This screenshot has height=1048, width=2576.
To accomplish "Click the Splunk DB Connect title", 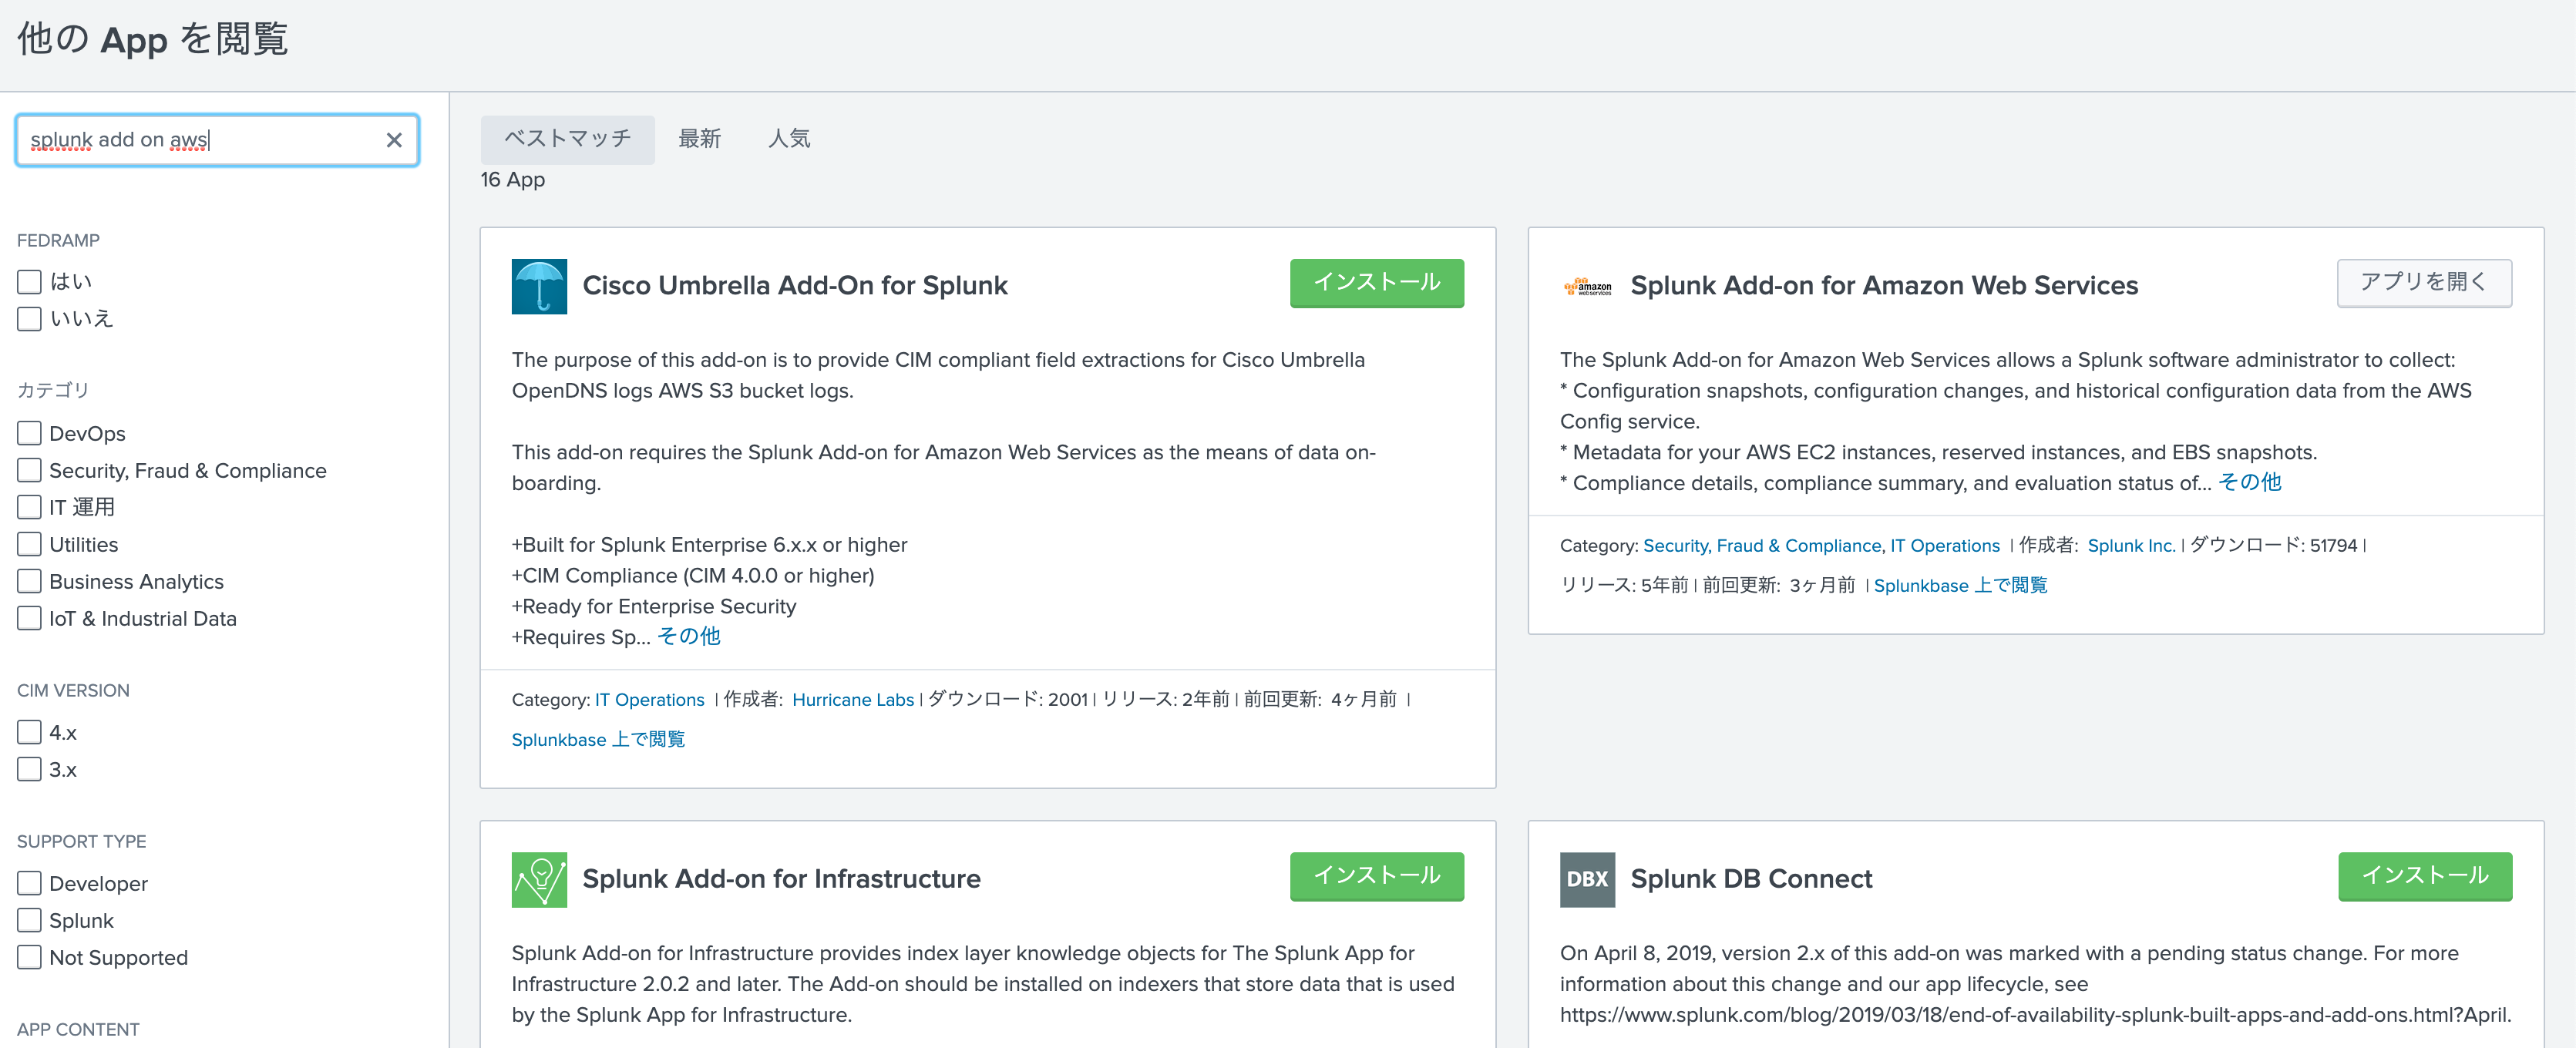I will point(1751,879).
